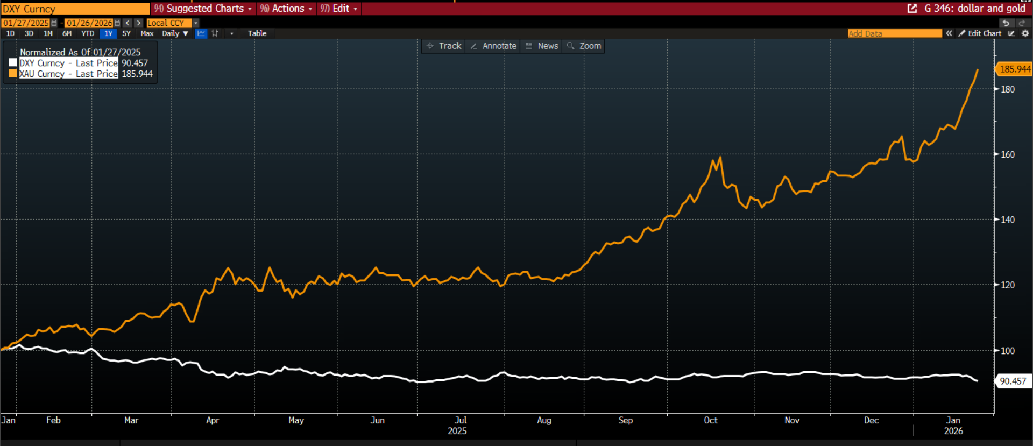Select the bar (OHLC) chart type icon
Viewport: 1033px width, 446px height.
215,33
